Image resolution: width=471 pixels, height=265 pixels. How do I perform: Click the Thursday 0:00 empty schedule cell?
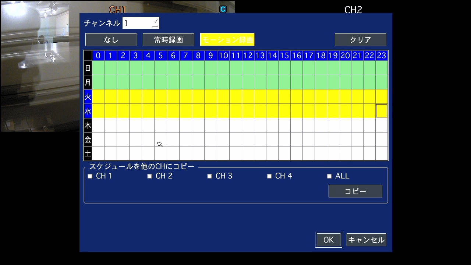[98, 126]
